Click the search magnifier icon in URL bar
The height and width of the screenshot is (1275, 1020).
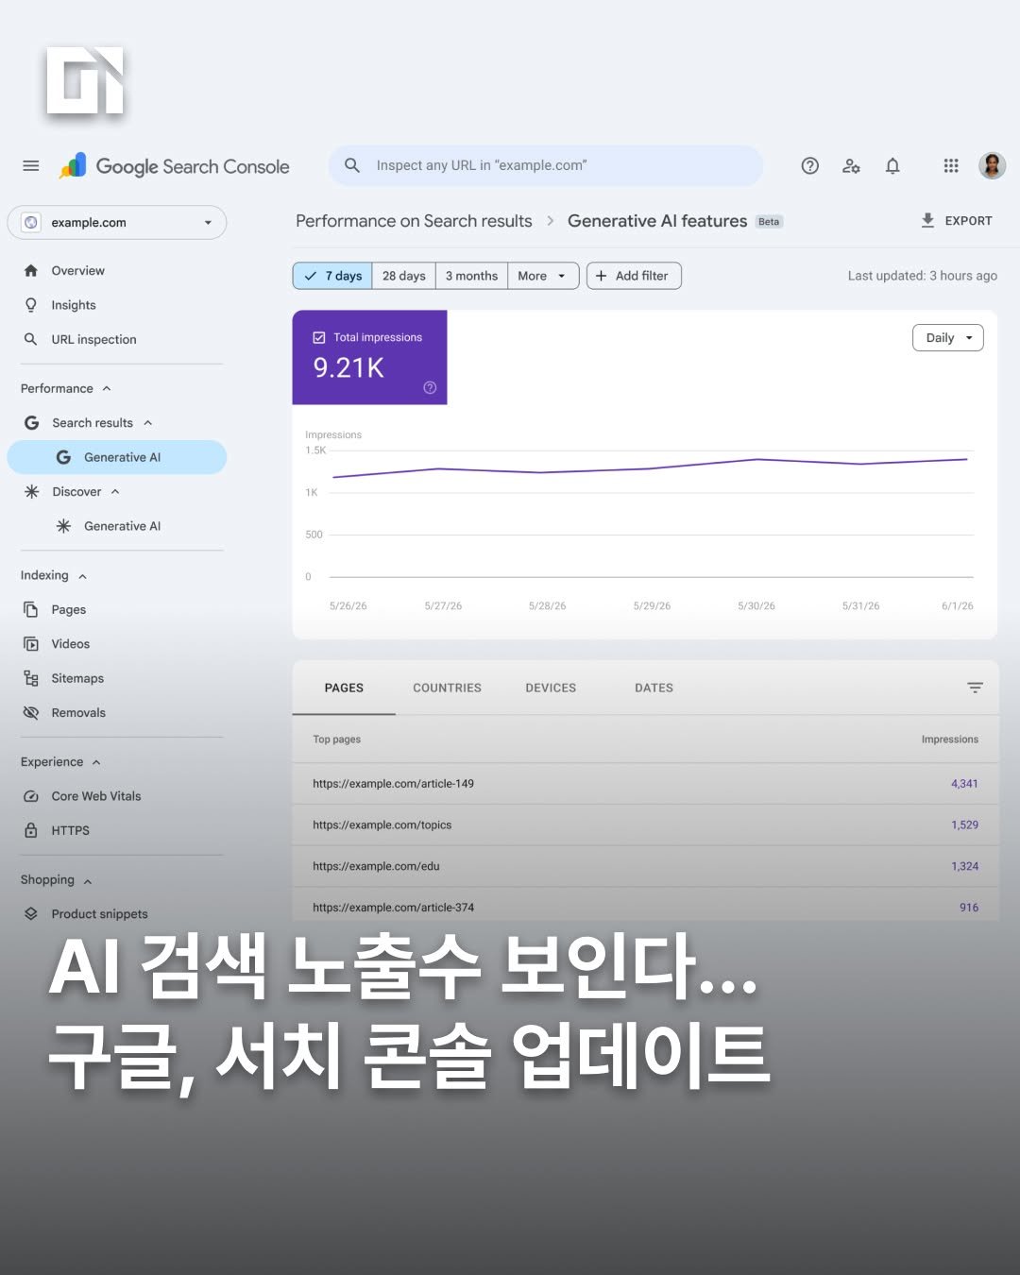click(352, 165)
